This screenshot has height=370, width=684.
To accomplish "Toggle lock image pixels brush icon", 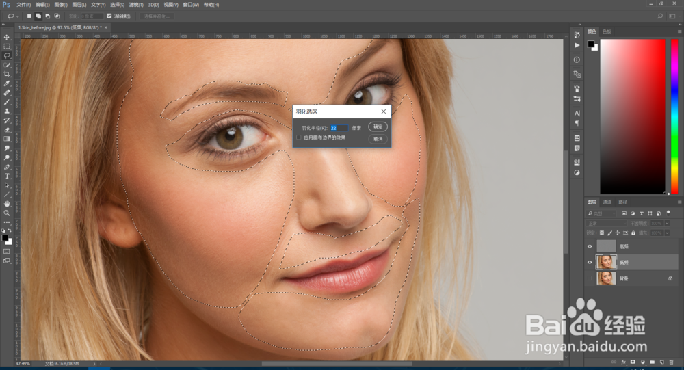I will click(x=610, y=233).
